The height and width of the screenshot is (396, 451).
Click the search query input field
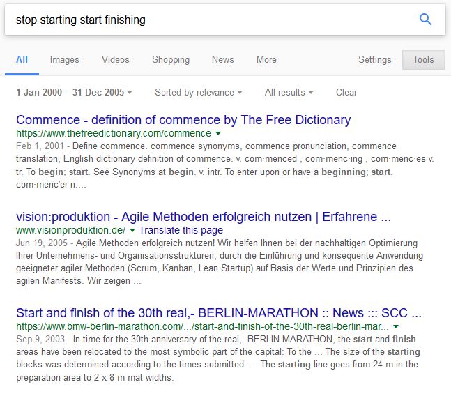tap(209, 20)
